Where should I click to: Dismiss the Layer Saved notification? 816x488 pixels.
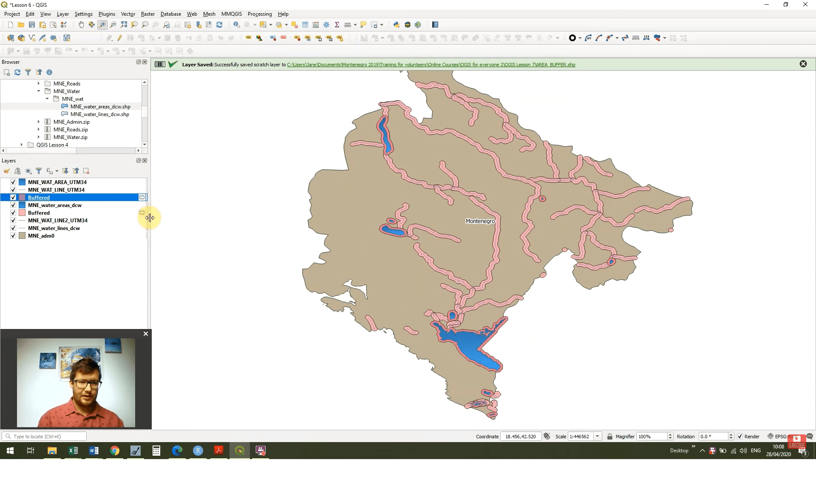tap(804, 64)
